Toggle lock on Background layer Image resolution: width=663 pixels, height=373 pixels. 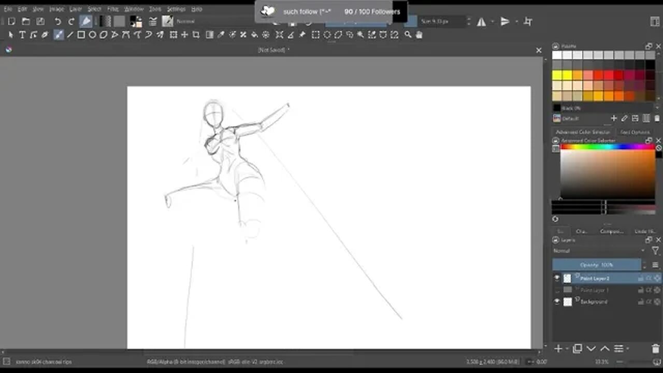(641, 302)
